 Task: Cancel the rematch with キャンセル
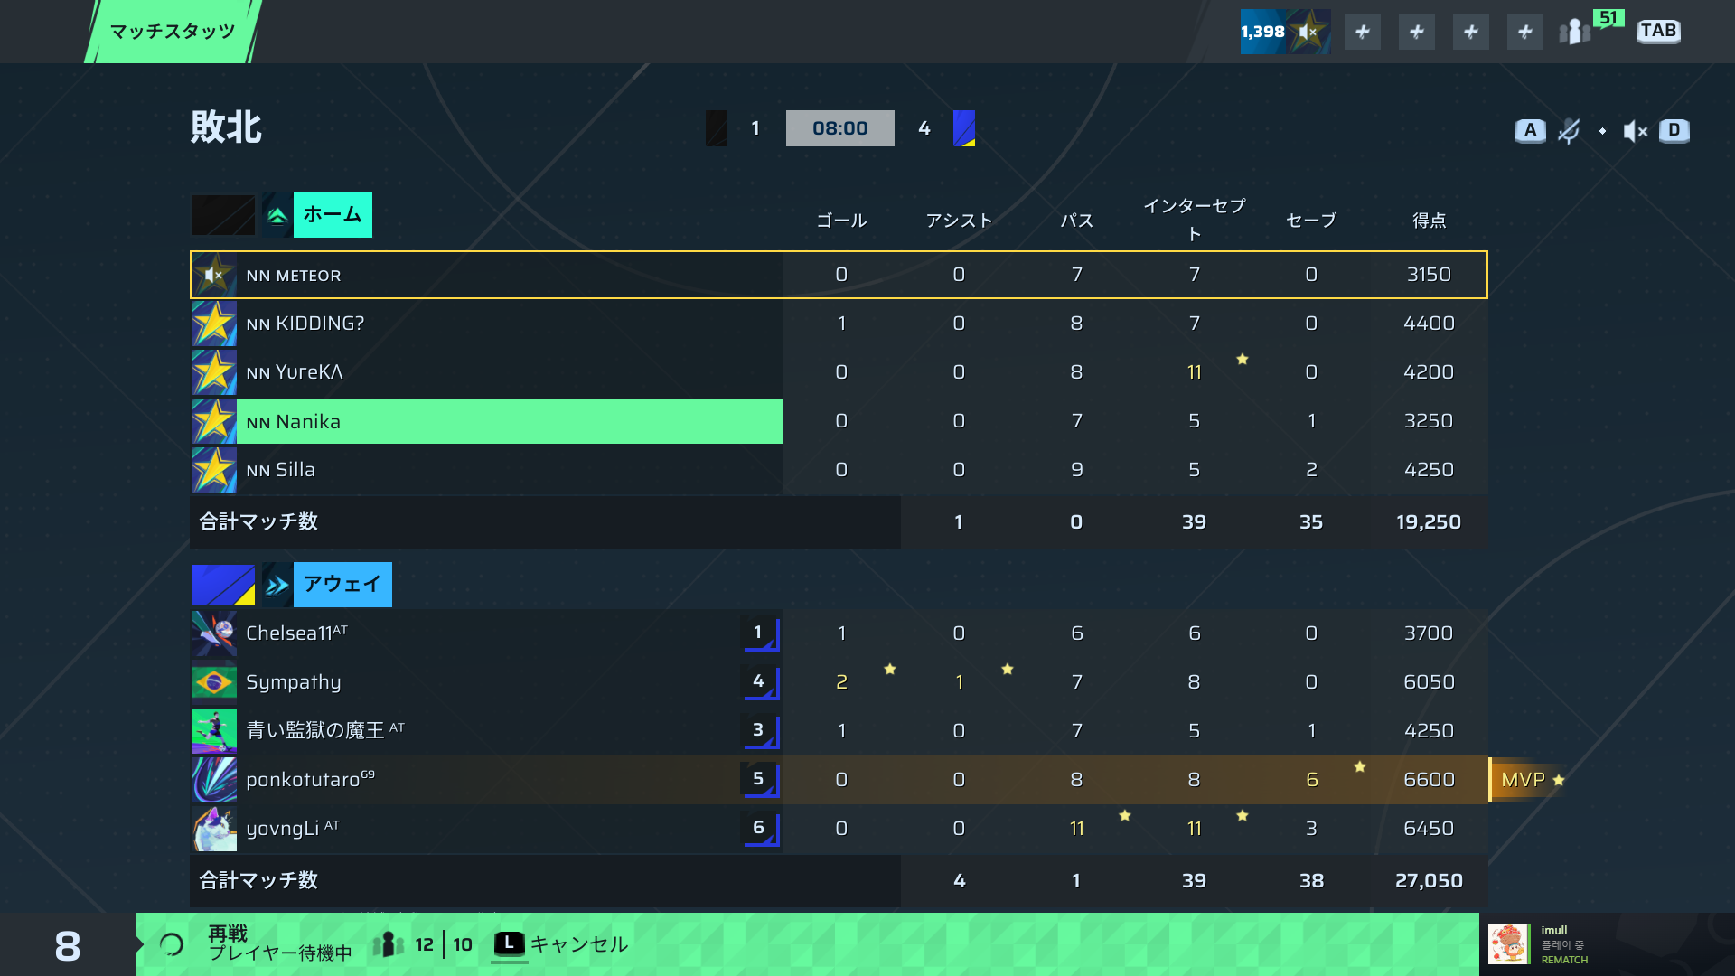point(560,944)
